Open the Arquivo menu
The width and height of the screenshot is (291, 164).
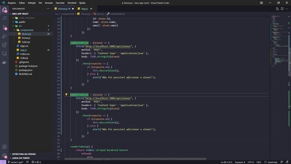tap(12, 3)
